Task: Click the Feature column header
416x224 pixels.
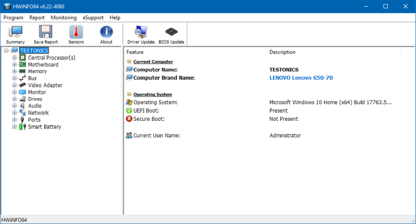Action: click(135, 52)
